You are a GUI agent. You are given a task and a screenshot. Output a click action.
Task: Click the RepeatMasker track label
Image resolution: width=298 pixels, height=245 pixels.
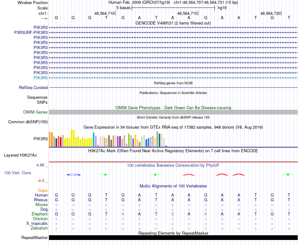35,237
